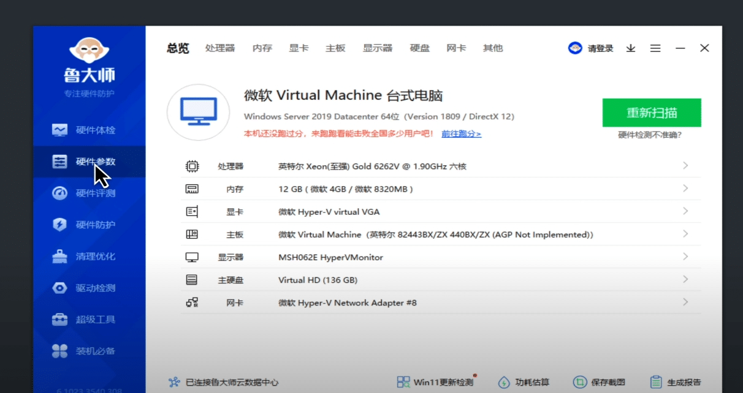The image size is (743, 393).
Task: Switch to the 主板 tab
Action: coord(336,48)
